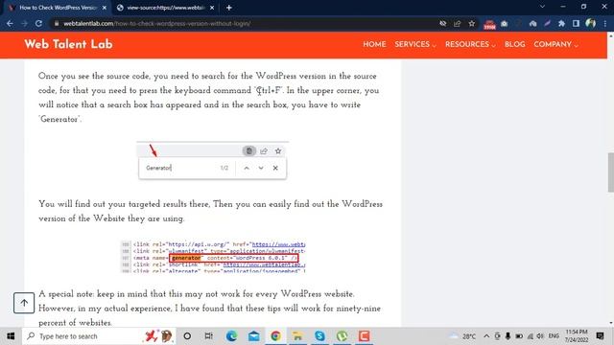Click the scrollbar down arrow

point(610,323)
